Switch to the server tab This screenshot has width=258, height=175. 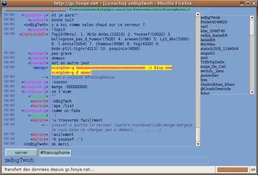tap(21, 152)
